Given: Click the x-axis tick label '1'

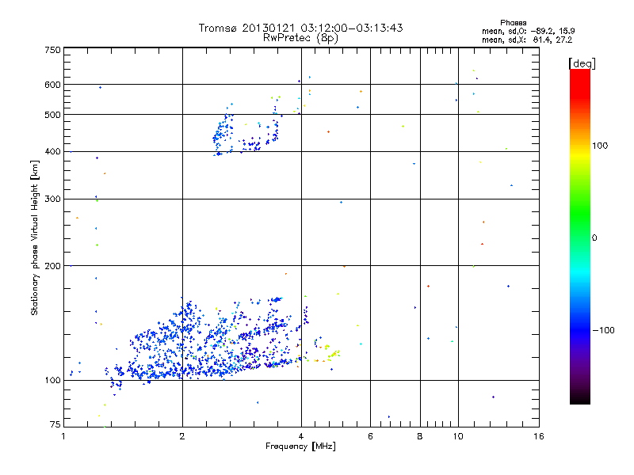Looking at the screenshot, I should [x=63, y=436].
